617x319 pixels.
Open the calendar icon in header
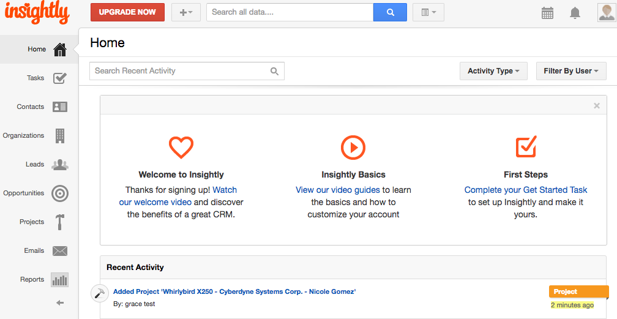547,13
